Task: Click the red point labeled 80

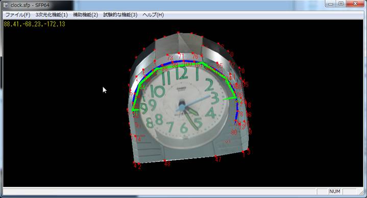Action: point(234,132)
